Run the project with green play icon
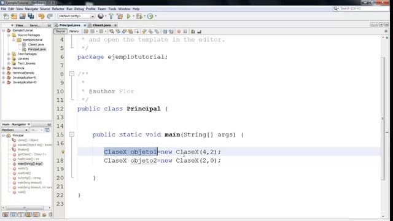This screenshot has width=393, height=221. coord(128,17)
